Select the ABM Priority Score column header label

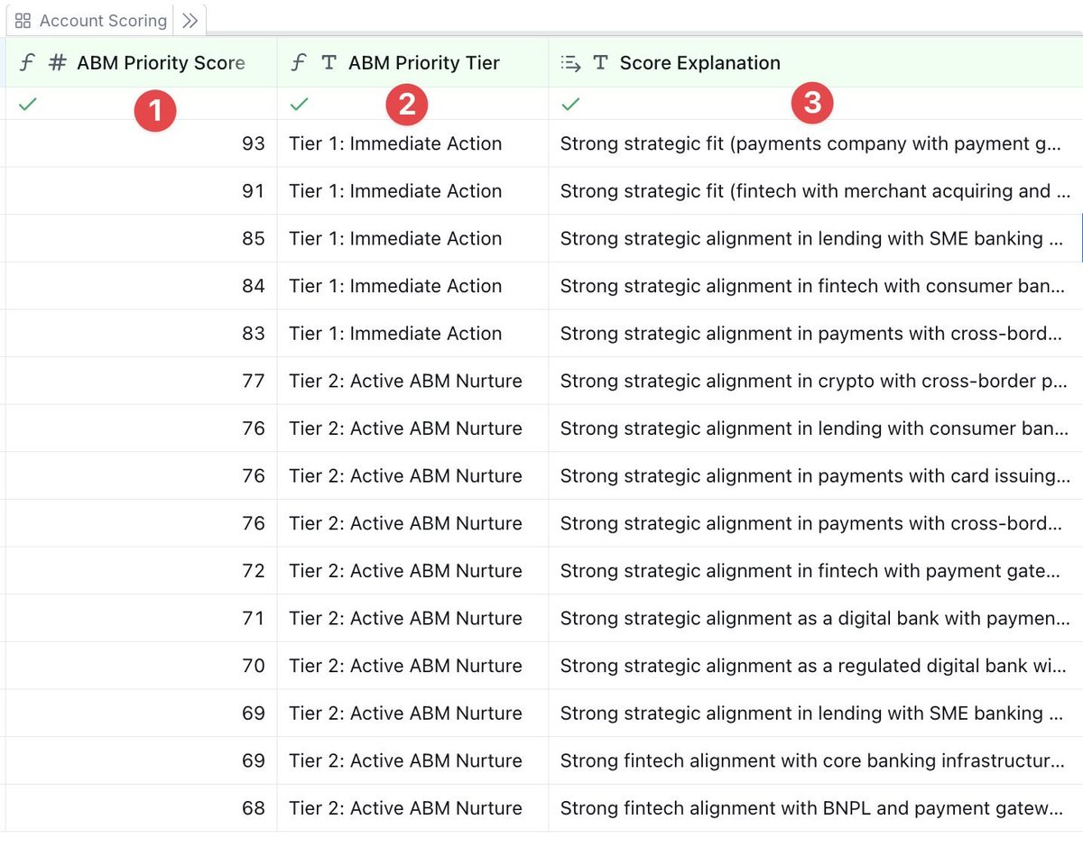point(161,63)
